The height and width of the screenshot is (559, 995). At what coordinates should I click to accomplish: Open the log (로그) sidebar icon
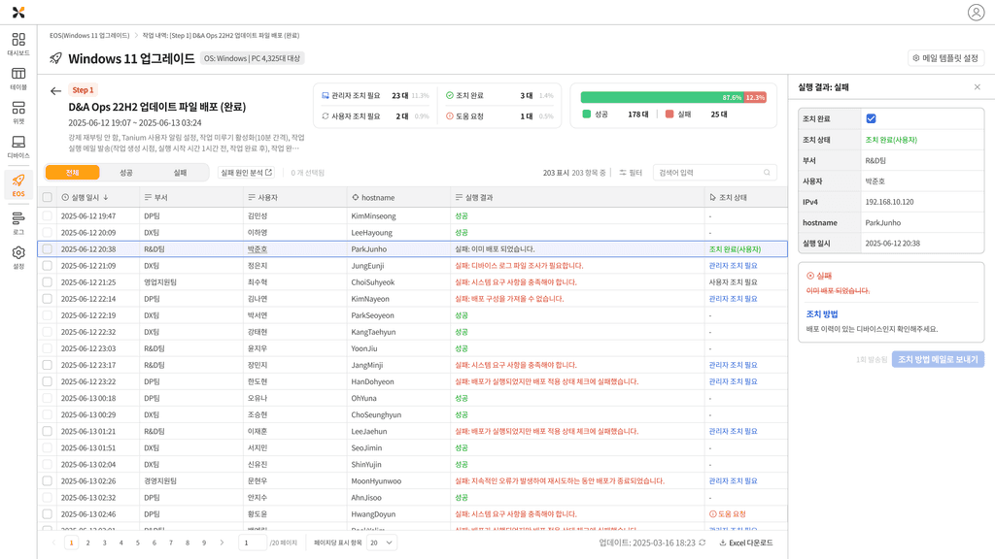click(18, 223)
